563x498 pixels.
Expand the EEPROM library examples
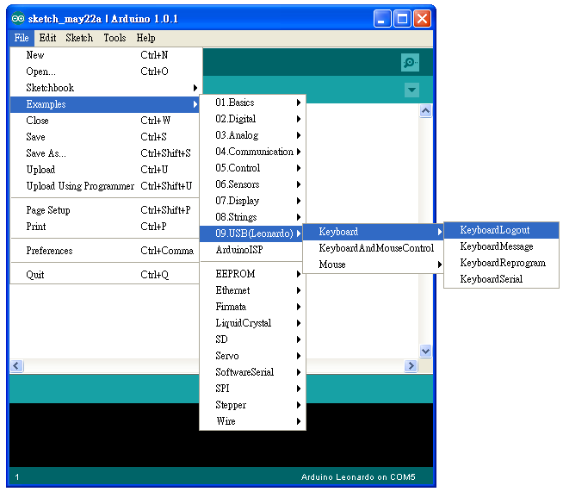(253, 274)
